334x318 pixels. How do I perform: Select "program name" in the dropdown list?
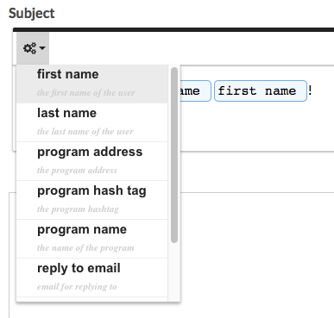92,239
